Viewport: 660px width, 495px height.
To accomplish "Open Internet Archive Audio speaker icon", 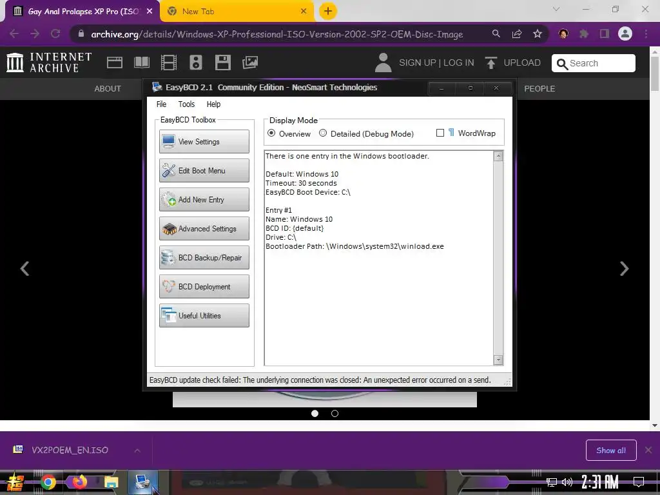I will (x=196, y=63).
